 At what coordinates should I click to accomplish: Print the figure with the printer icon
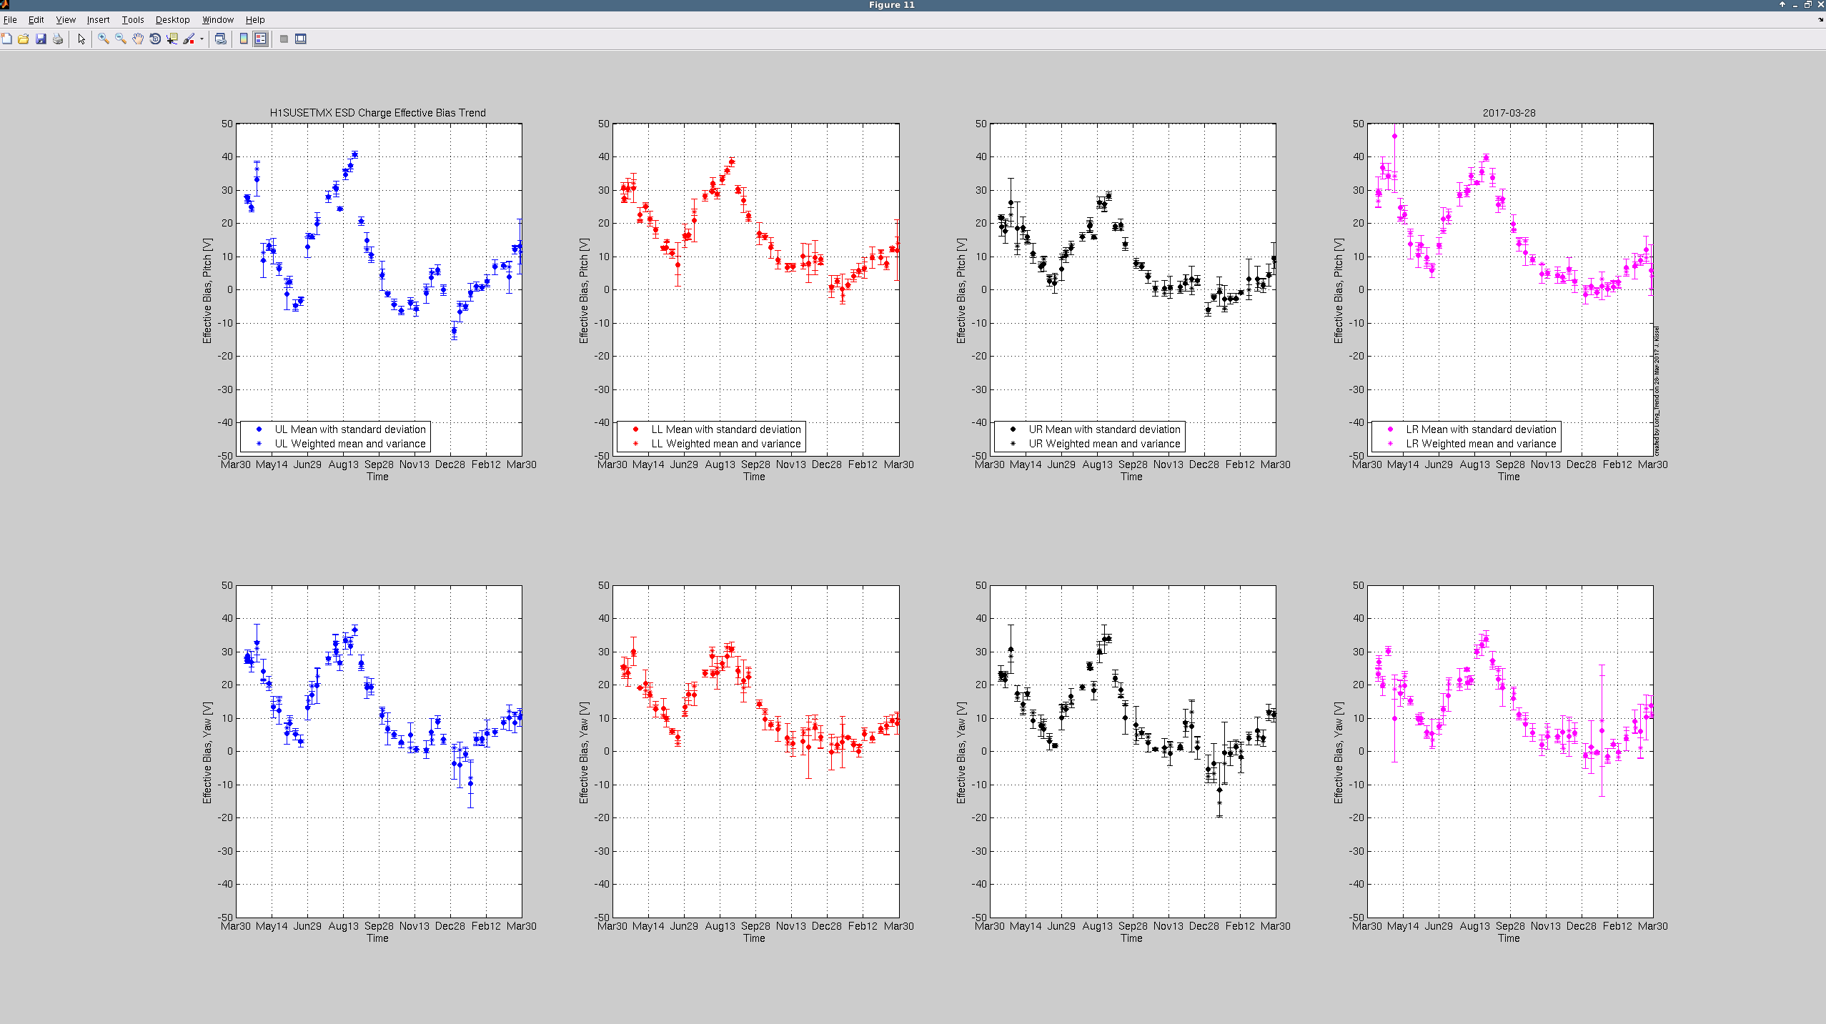click(58, 39)
